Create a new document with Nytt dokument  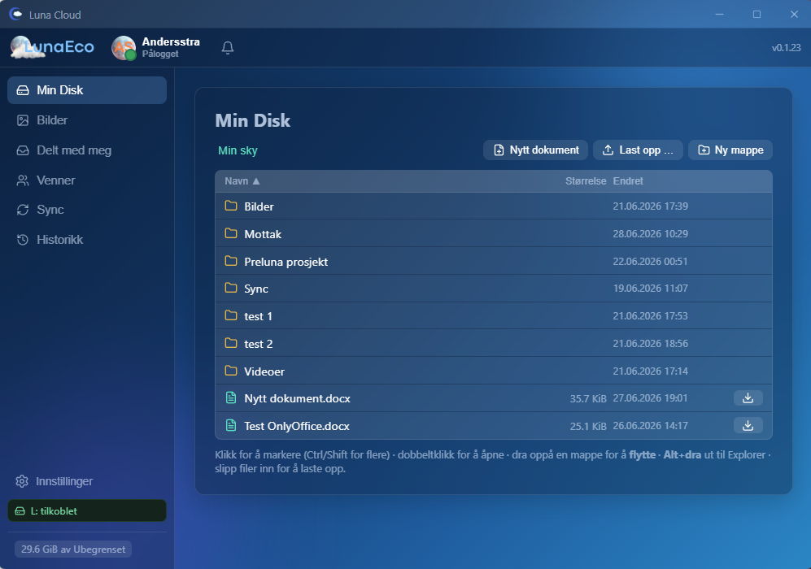point(535,150)
